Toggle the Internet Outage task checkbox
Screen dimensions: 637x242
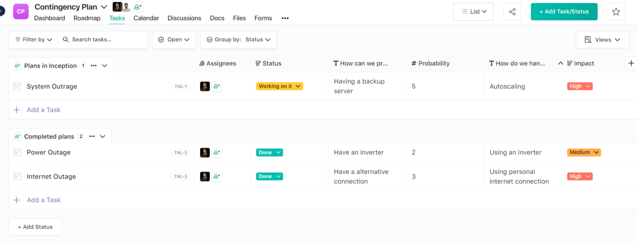point(17,177)
